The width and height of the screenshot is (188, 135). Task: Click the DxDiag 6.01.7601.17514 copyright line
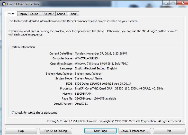114,121
